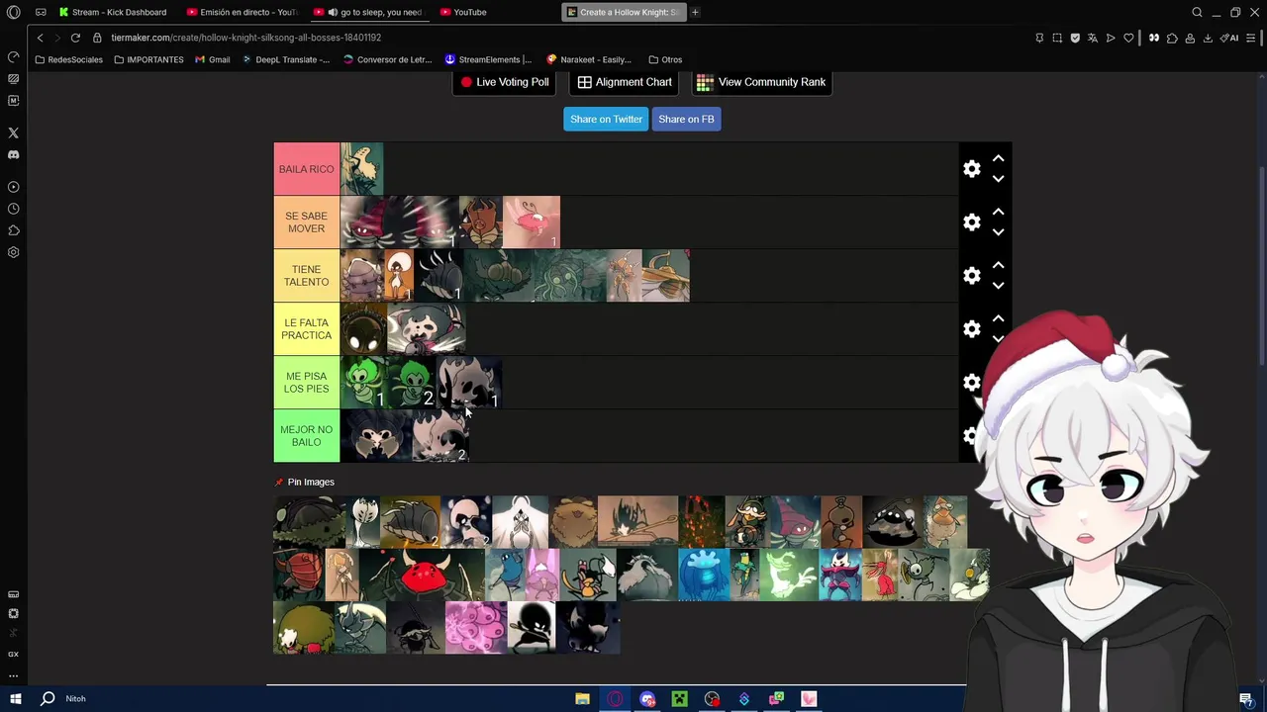
Task: Open history clock in sidebar
Action: (x=13, y=209)
